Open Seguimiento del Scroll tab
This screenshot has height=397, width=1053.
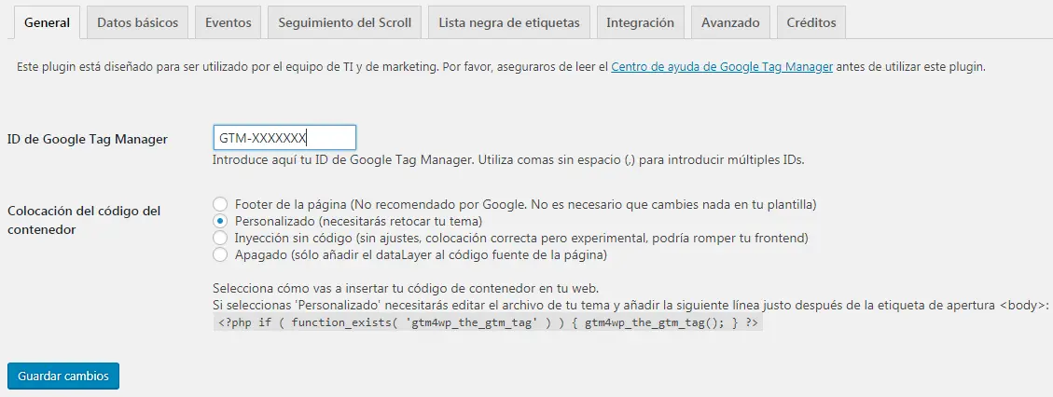(344, 23)
